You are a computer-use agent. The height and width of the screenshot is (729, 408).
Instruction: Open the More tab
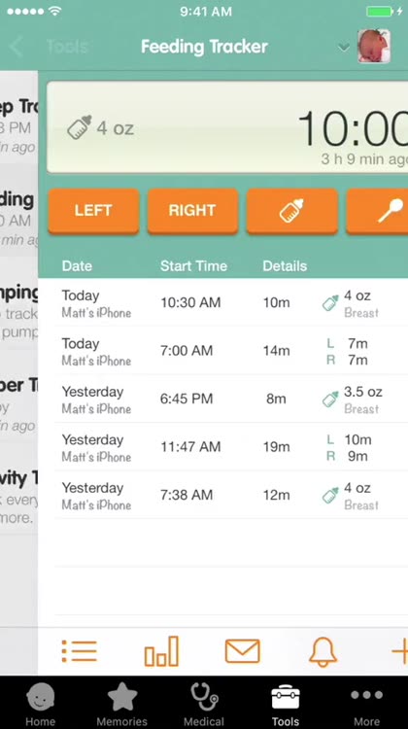click(366, 704)
